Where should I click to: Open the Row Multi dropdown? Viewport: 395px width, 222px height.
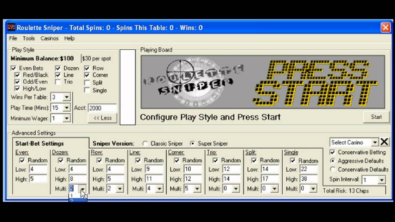[x=120, y=189]
